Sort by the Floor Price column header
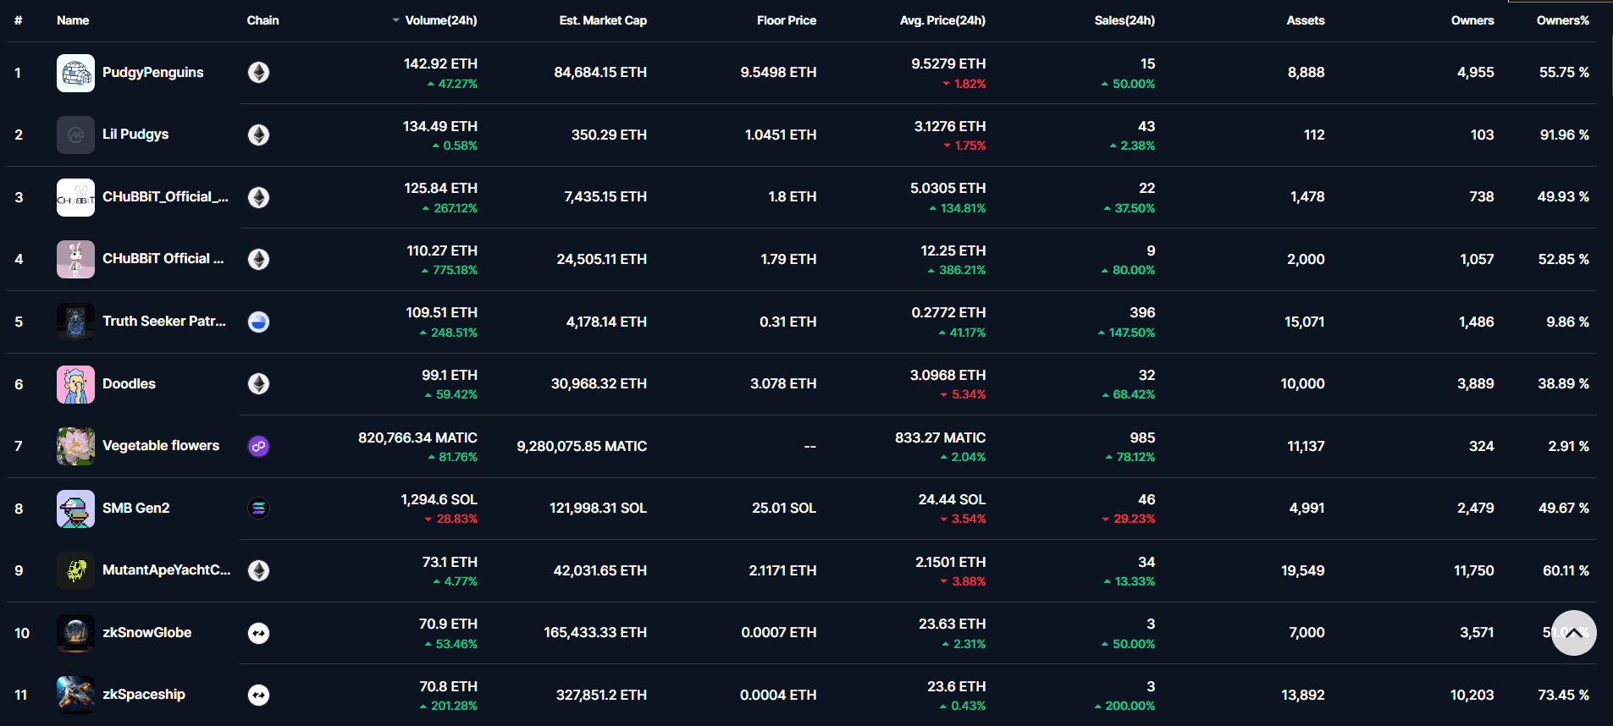The image size is (1613, 726). (787, 20)
